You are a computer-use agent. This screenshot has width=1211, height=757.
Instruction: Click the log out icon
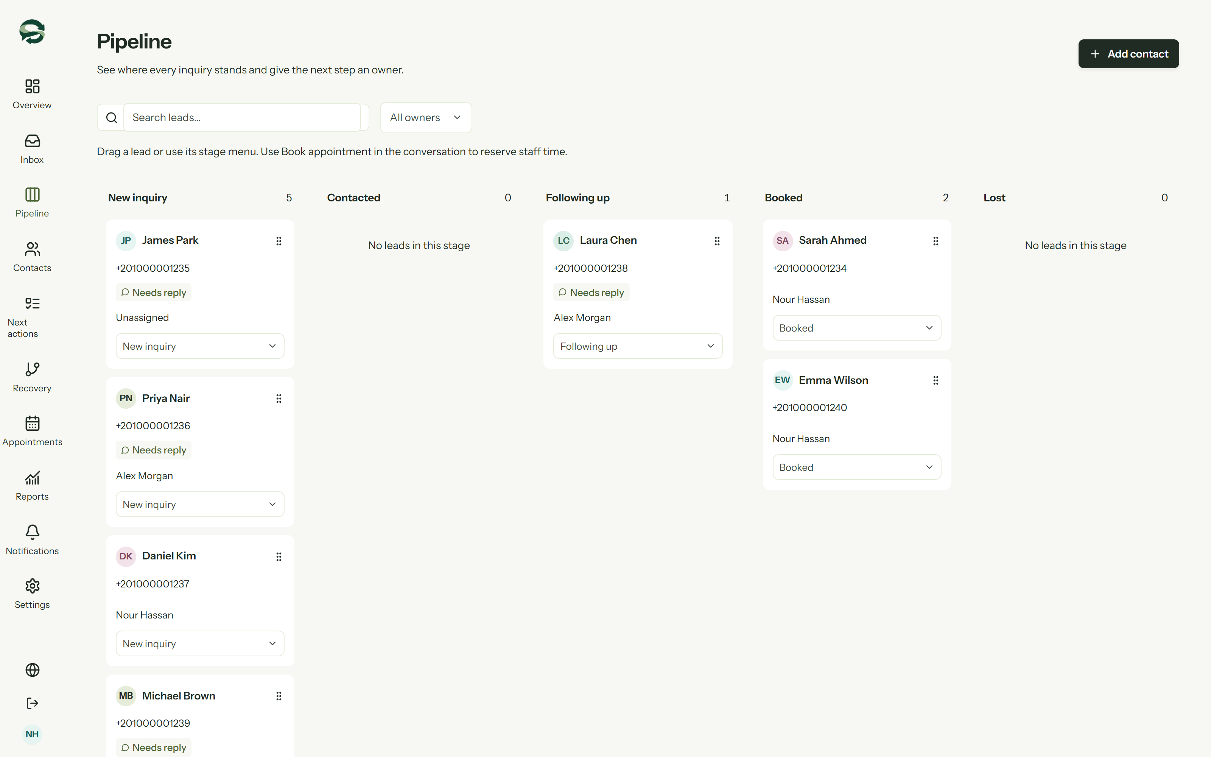pyautogui.click(x=32, y=703)
